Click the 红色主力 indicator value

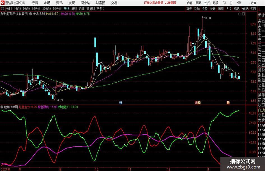[x=28, y=107]
